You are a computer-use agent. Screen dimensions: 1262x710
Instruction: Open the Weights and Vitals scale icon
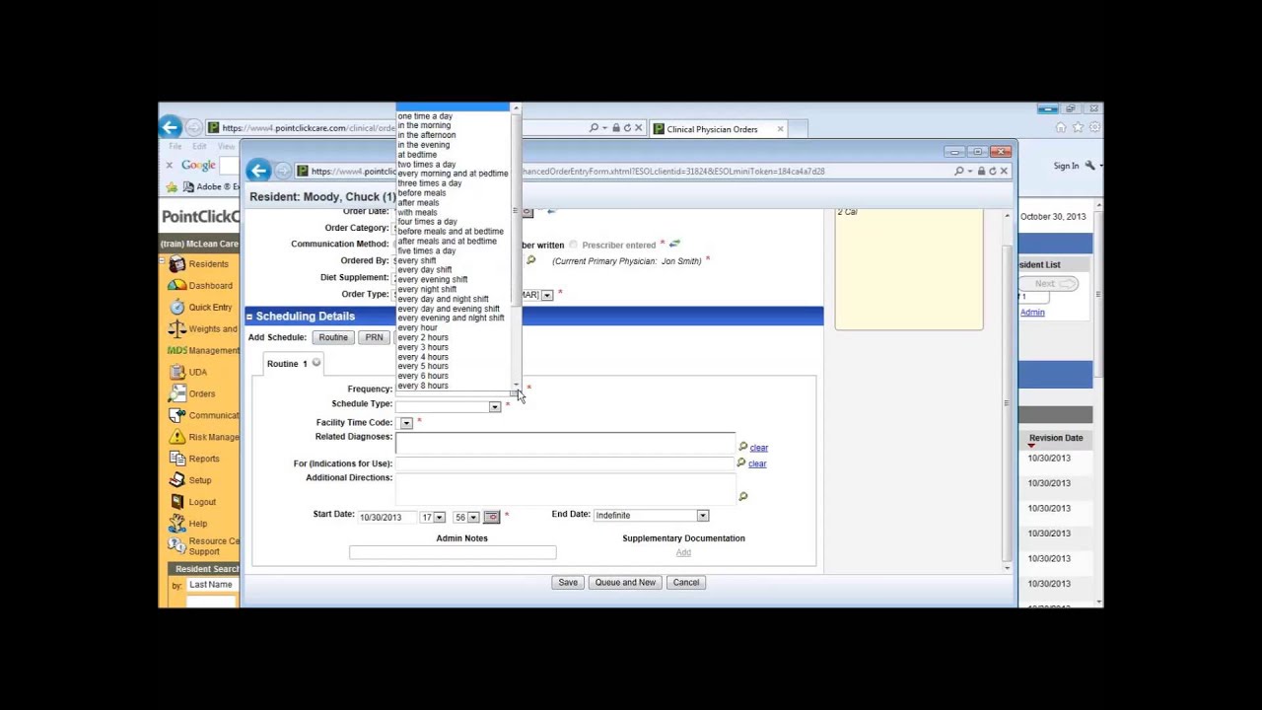tap(176, 329)
